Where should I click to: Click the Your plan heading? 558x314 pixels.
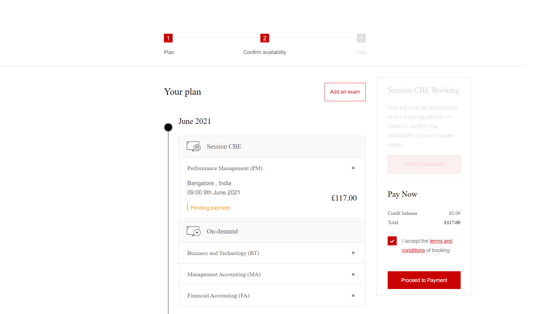(x=183, y=92)
